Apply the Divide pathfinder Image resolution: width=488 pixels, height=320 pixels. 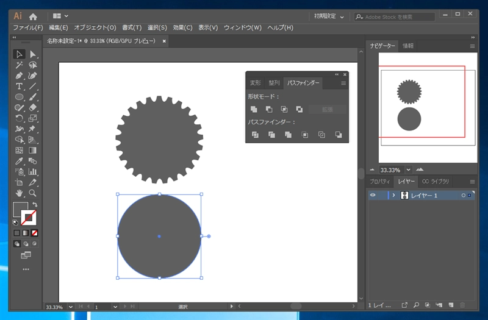(255, 135)
